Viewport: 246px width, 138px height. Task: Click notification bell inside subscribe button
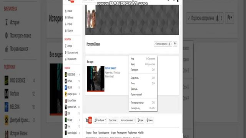169,44
